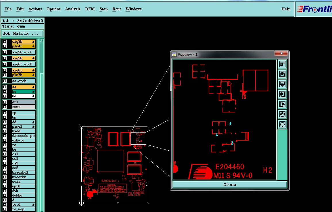The width and height of the screenshot is (332, 212).
Task: Open the DFM menu
Action: [x=90, y=9]
